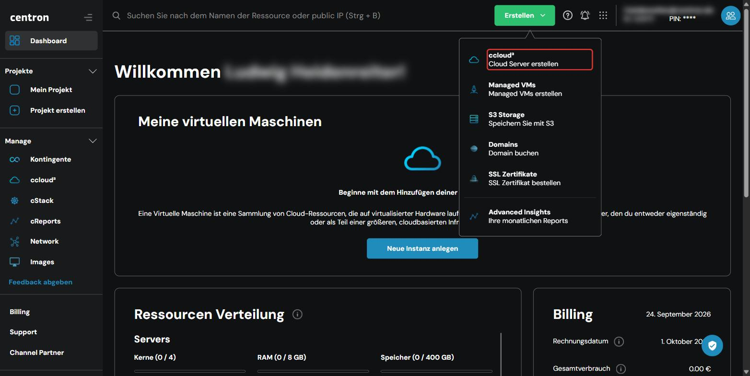
Task: Click the Projekt erstellen plus icon
Action: click(15, 110)
